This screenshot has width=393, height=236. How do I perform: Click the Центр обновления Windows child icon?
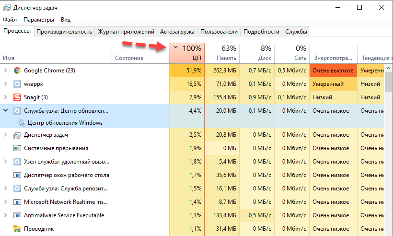pos(21,123)
